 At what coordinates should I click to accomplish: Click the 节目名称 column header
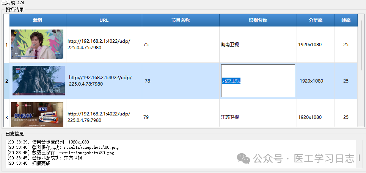point(181,20)
